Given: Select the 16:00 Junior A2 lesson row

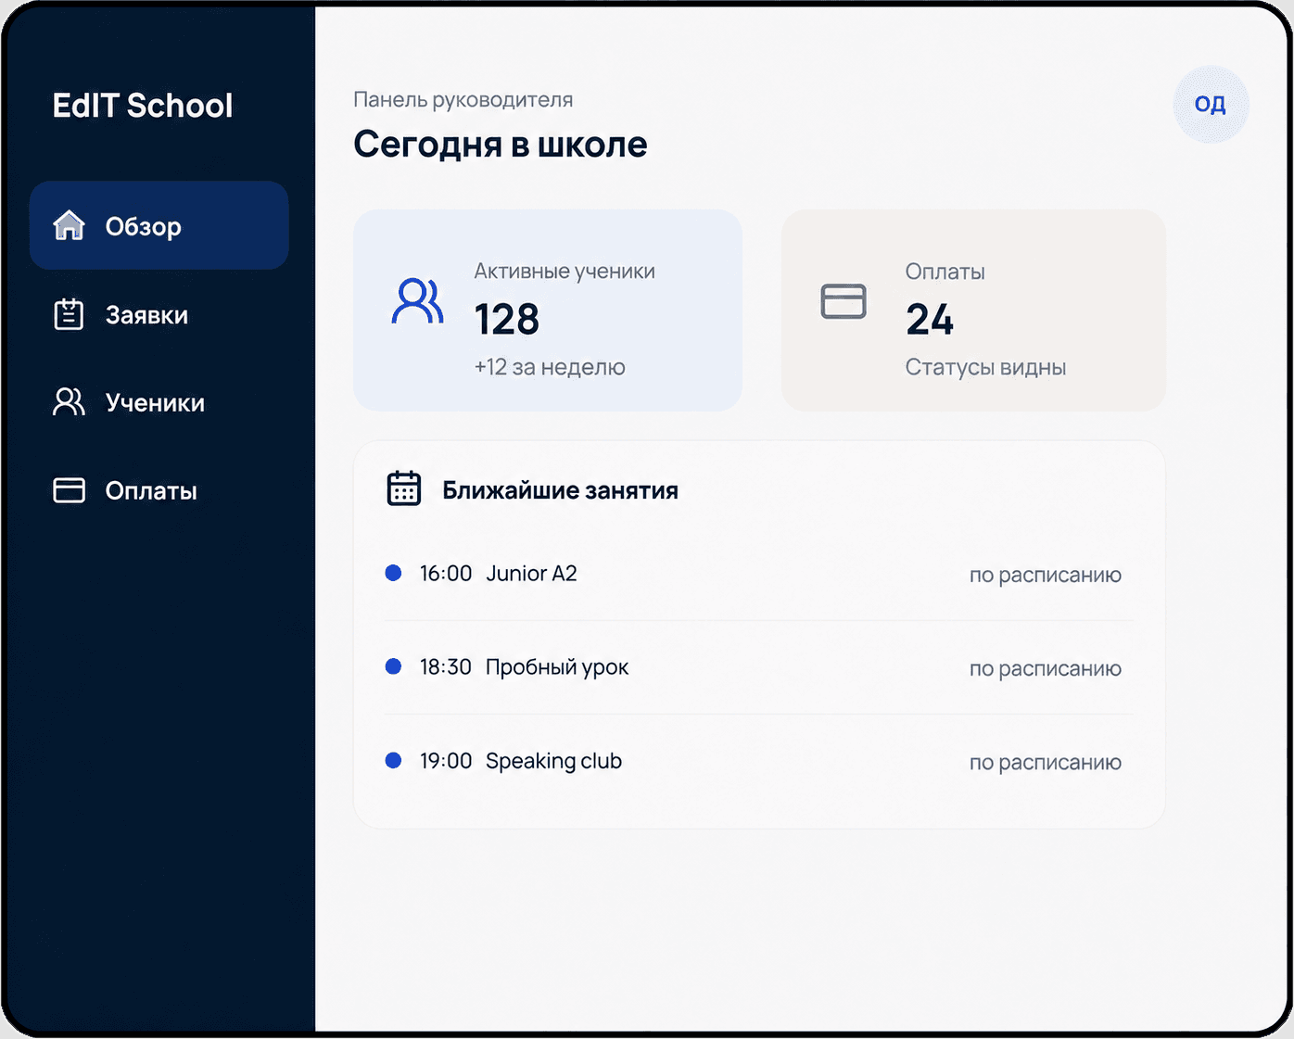Looking at the screenshot, I should pyautogui.click(x=759, y=574).
